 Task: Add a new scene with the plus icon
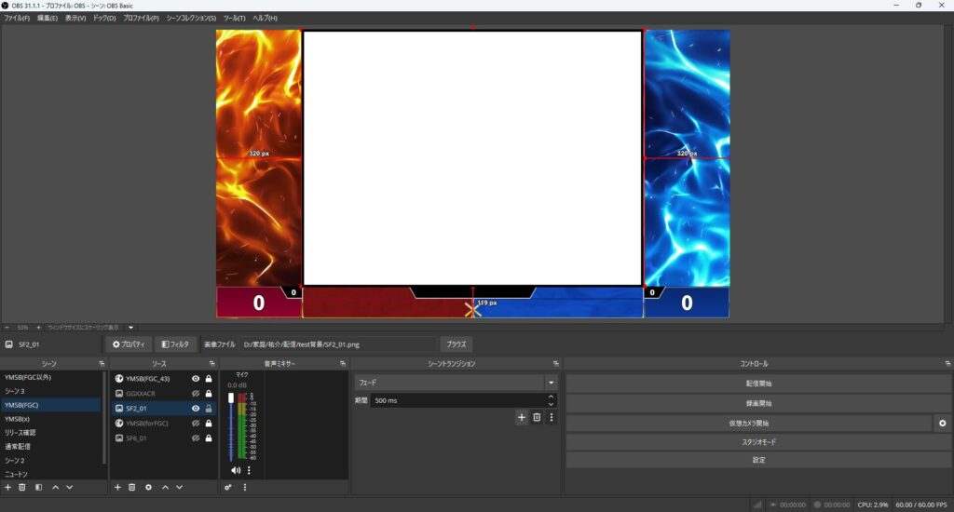pyautogui.click(x=7, y=487)
